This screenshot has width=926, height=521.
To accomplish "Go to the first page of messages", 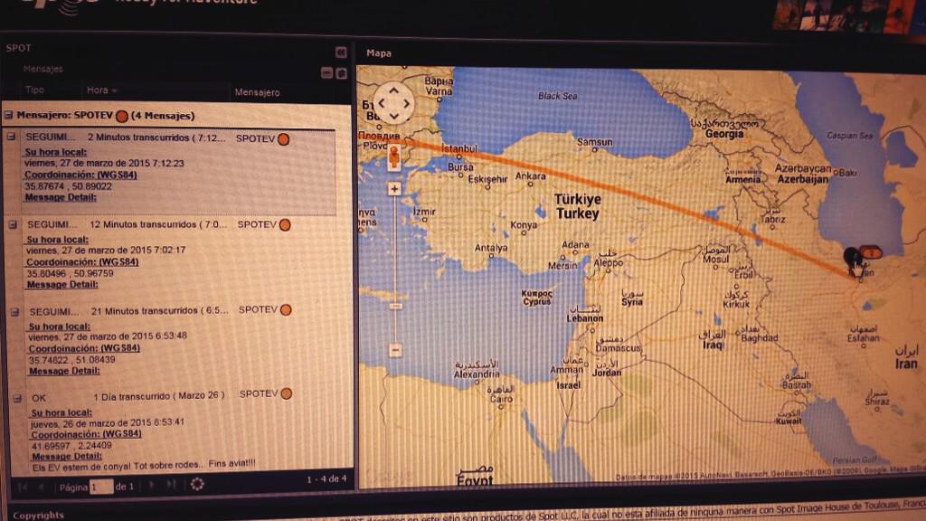I will (23, 487).
